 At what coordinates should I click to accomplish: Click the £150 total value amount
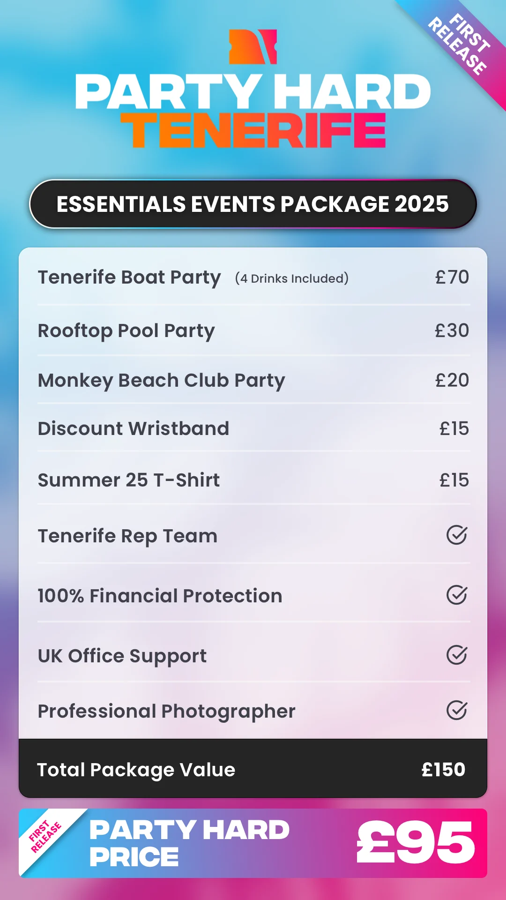(443, 770)
